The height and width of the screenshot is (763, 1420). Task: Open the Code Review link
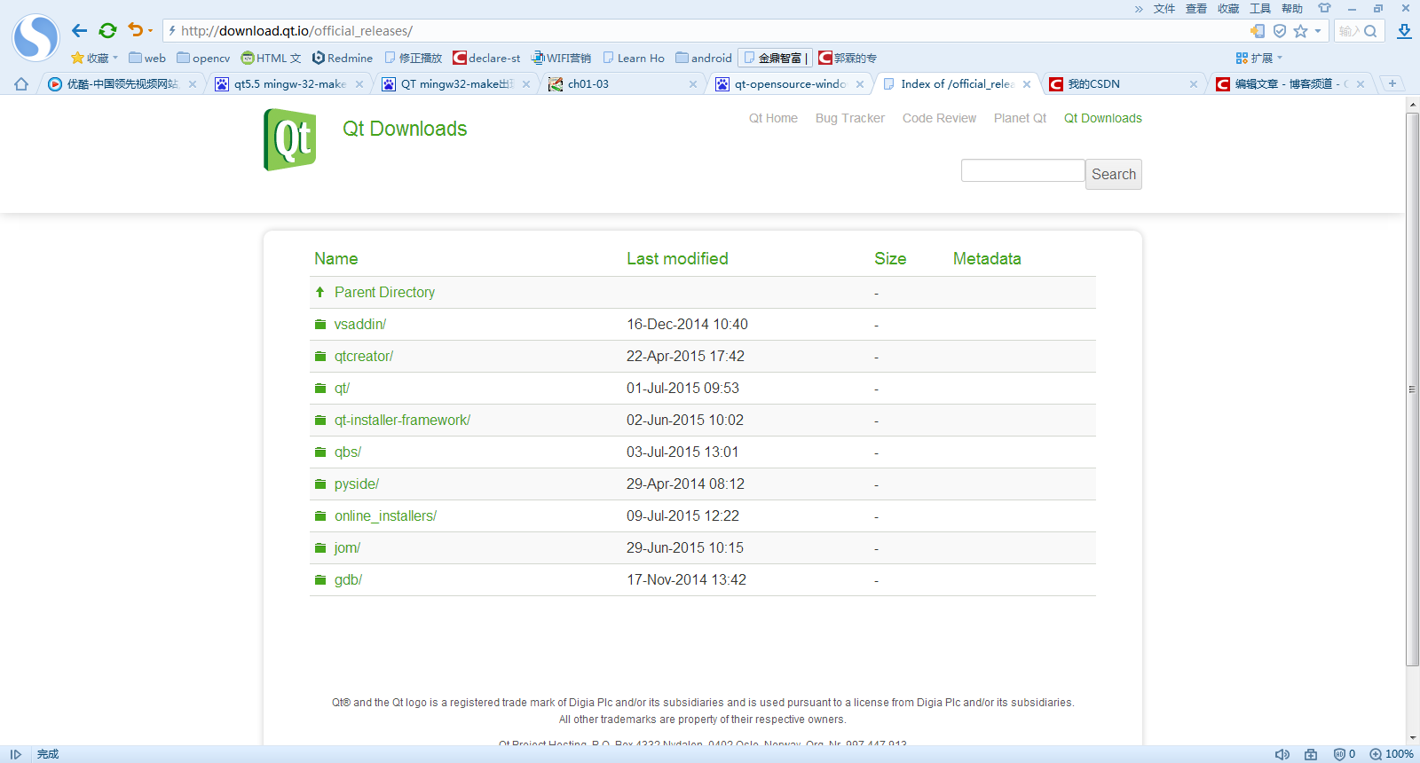[x=939, y=118]
